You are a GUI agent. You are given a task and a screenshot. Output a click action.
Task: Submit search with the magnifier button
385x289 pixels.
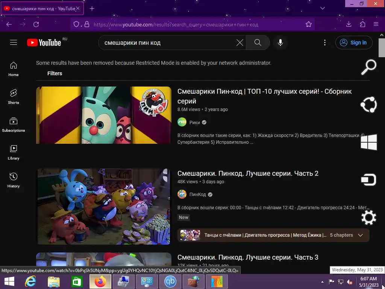(258, 43)
